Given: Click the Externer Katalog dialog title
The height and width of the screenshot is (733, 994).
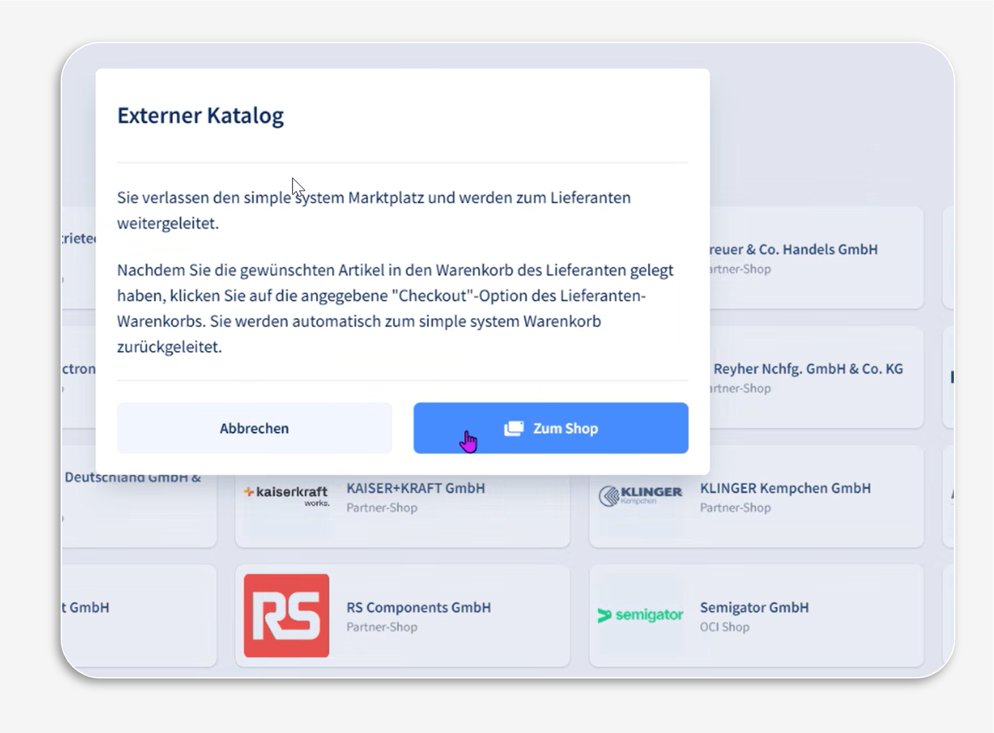Looking at the screenshot, I should [200, 116].
